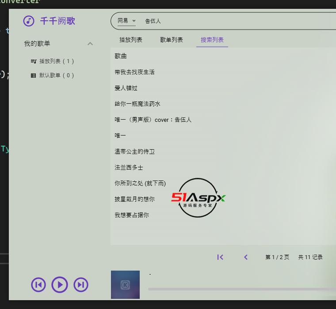This screenshot has height=309, width=336.
Task: Click the 千千阙歌 app title
Action: pyautogui.click(x=57, y=21)
